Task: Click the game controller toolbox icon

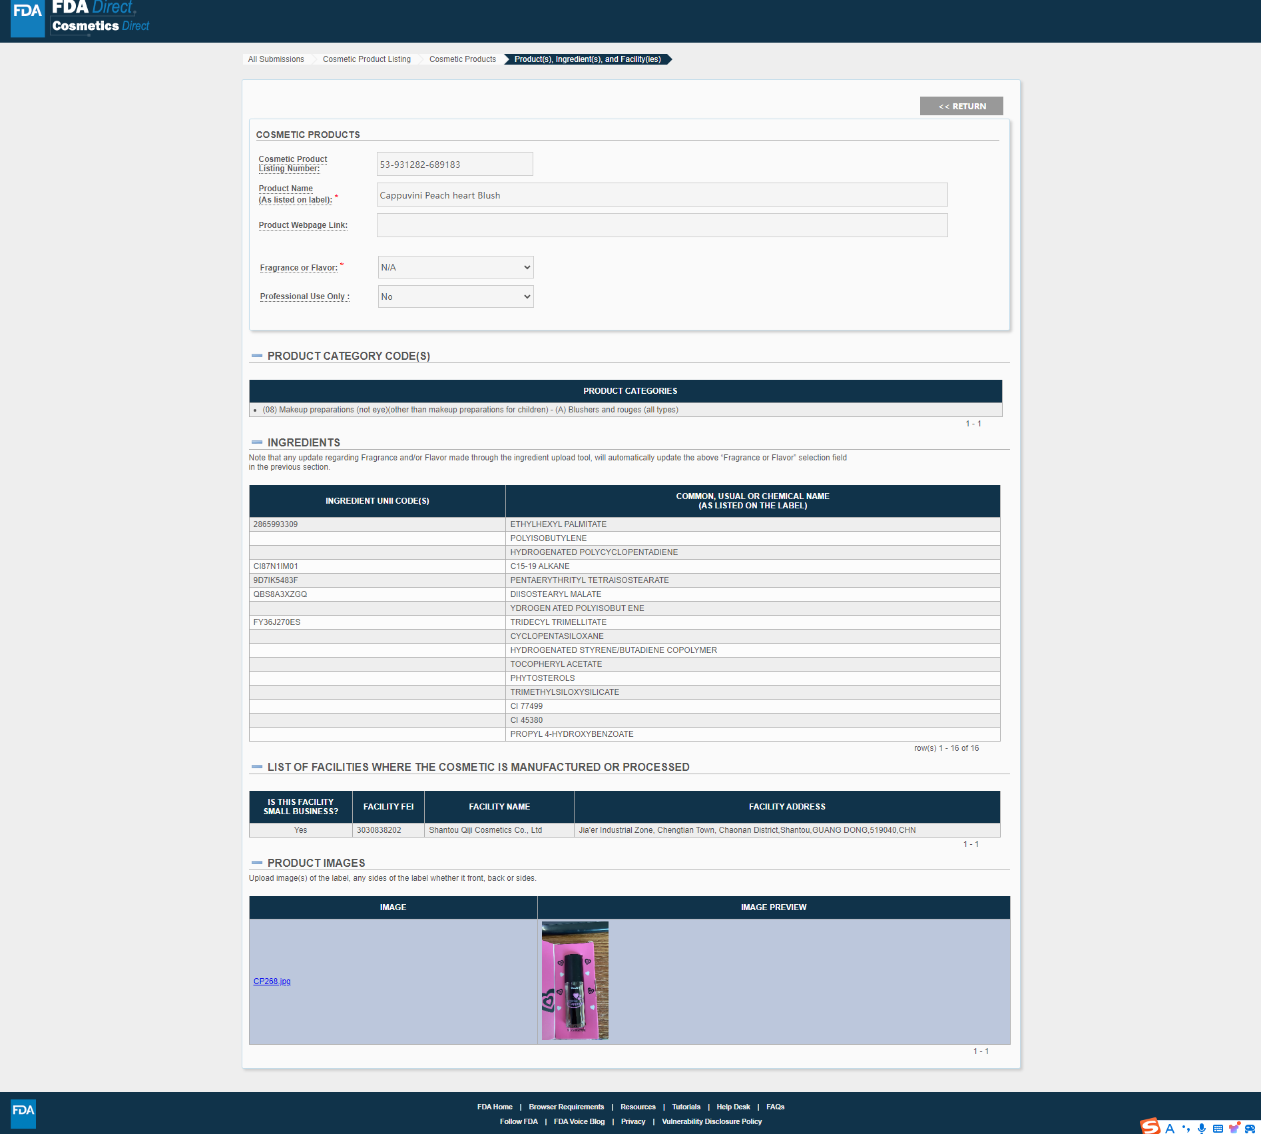Action: 1250,1128
